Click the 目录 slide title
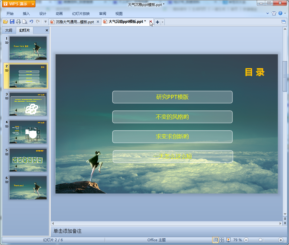Image resolution: width=289 pixels, height=245 pixels. click(254, 72)
